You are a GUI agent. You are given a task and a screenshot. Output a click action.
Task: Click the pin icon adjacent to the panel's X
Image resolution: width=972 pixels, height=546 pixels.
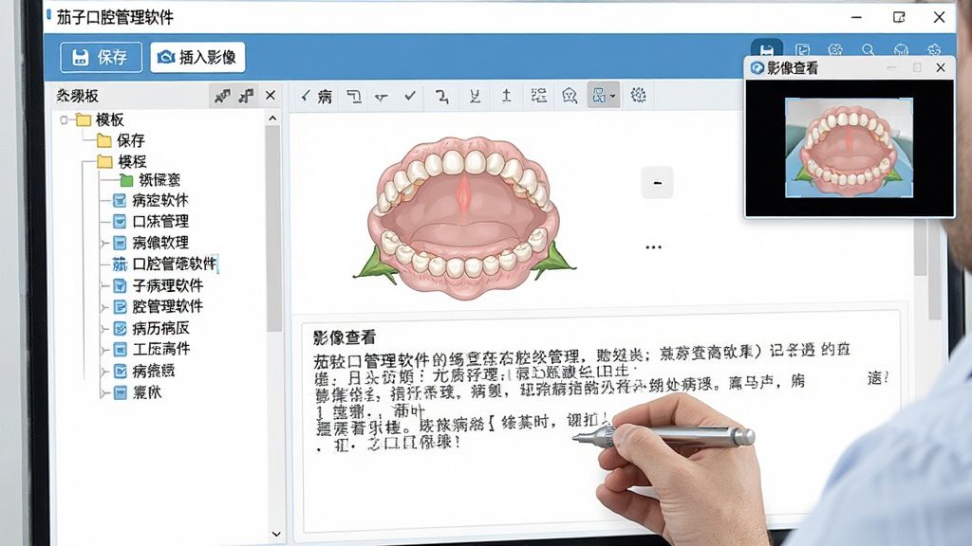coord(247,96)
